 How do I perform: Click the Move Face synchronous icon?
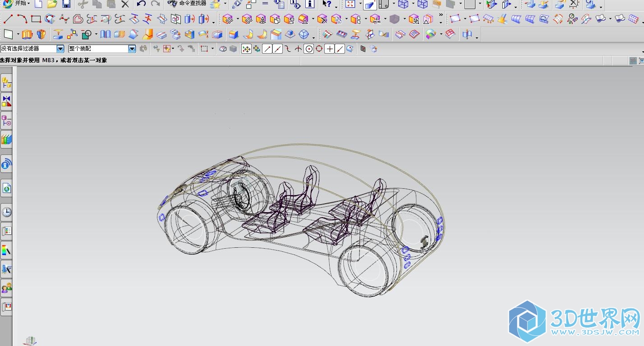click(228, 19)
